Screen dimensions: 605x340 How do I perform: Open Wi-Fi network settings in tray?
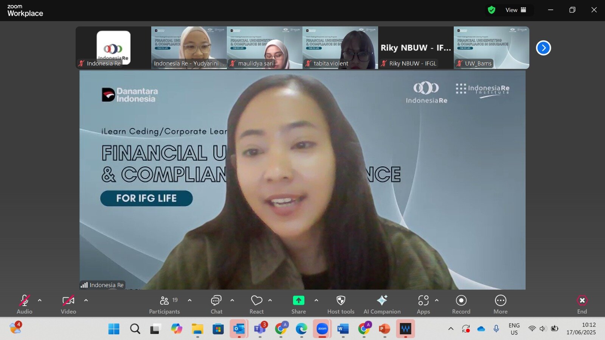tap(532, 329)
